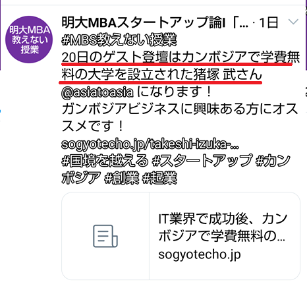Expand the tweet options chevron menu
Viewport: 307px width, 290px height.
coord(293,22)
